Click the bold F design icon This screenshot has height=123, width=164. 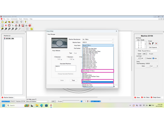tap(153, 43)
